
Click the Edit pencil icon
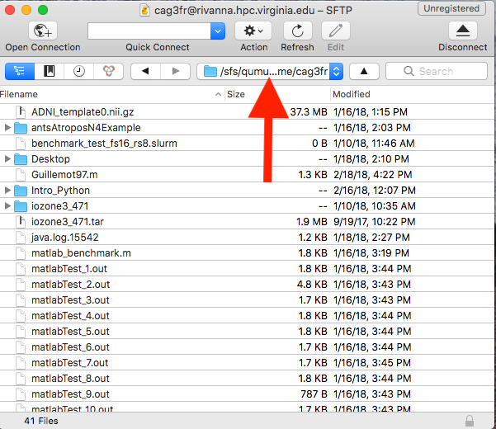tap(335, 31)
